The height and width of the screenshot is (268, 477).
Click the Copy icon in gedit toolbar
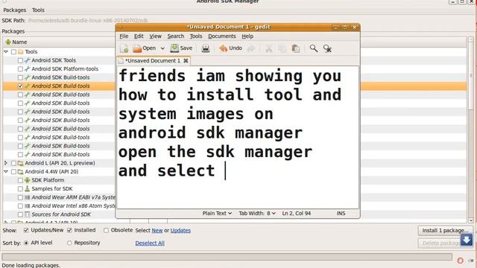(282, 48)
